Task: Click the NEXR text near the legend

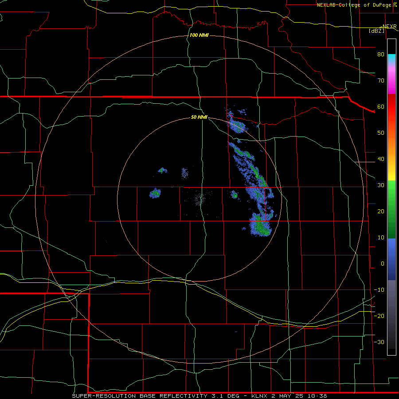Action: click(x=389, y=27)
